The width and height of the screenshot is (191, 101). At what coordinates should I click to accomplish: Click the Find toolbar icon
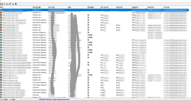[x=13, y=4]
